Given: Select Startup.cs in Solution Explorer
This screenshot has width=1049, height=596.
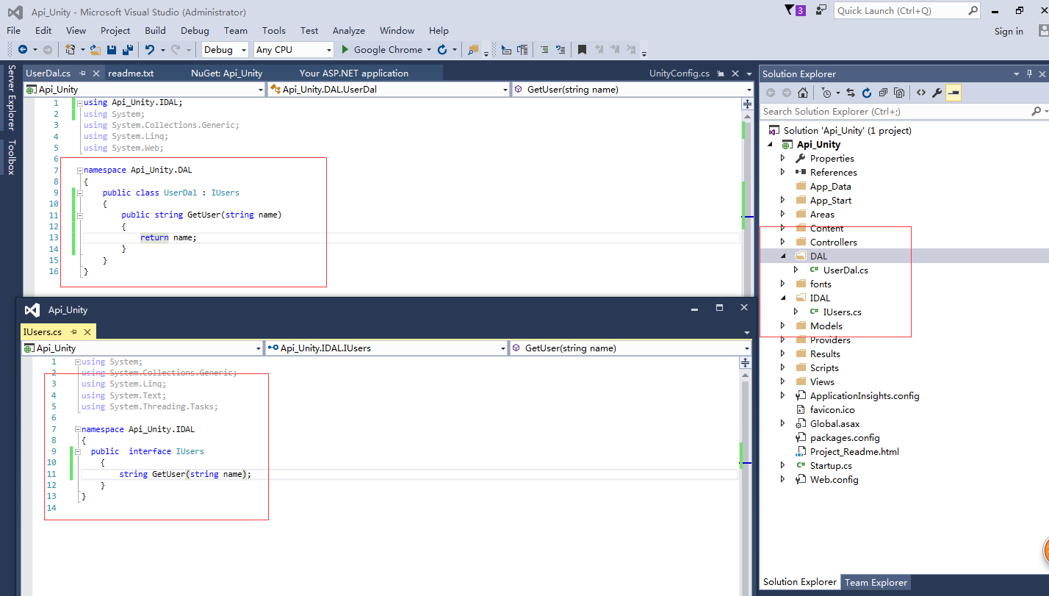Looking at the screenshot, I should 831,465.
